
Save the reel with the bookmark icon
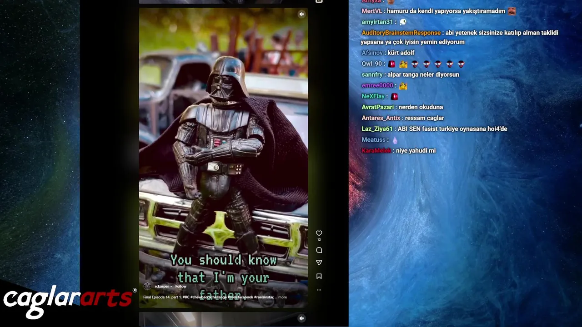(x=319, y=276)
